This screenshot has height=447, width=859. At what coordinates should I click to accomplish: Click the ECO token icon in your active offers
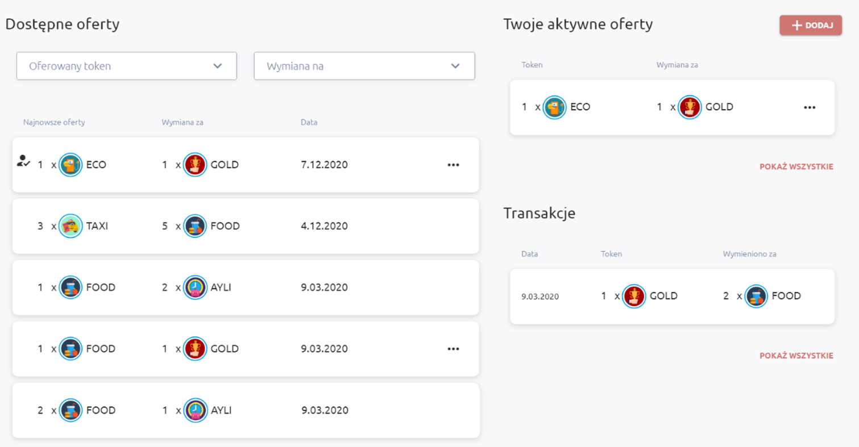pyautogui.click(x=554, y=107)
